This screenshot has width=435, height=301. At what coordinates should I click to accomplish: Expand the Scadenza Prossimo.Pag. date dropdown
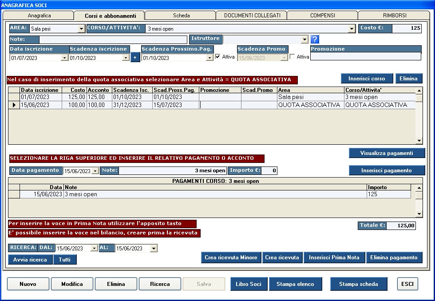pyautogui.click(x=210, y=58)
